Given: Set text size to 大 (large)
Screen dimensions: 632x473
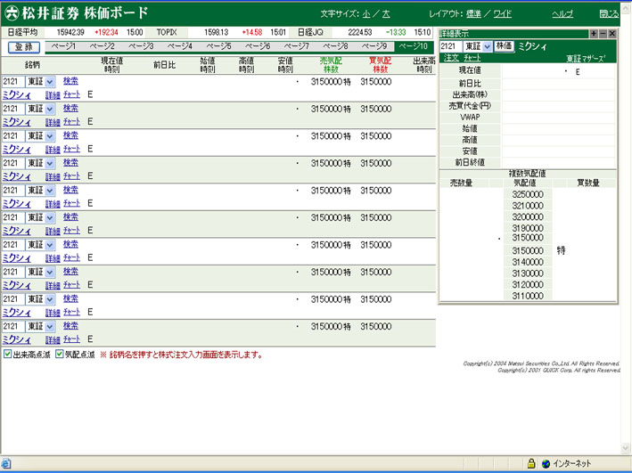Looking at the screenshot, I should click(x=386, y=14).
